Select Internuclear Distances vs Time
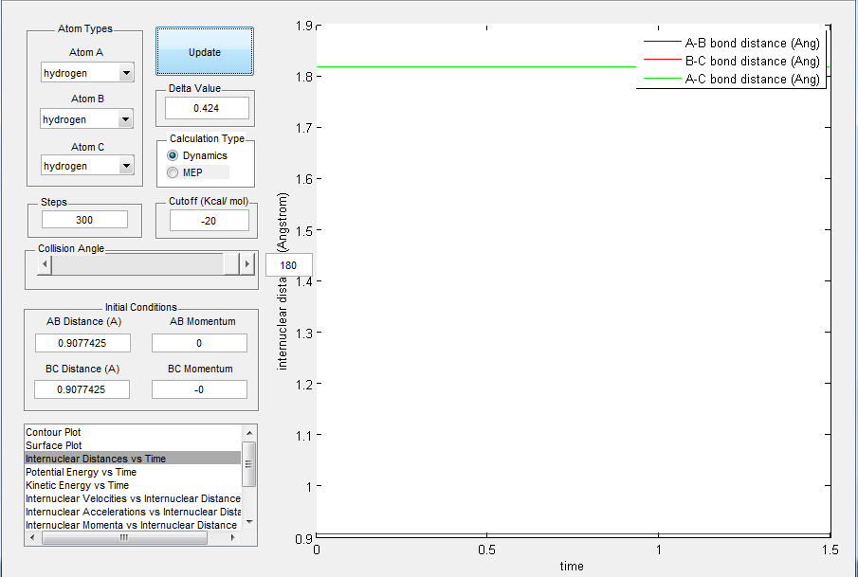The width and height of the screenshot is (858, 577). click(x=133, y=459)
